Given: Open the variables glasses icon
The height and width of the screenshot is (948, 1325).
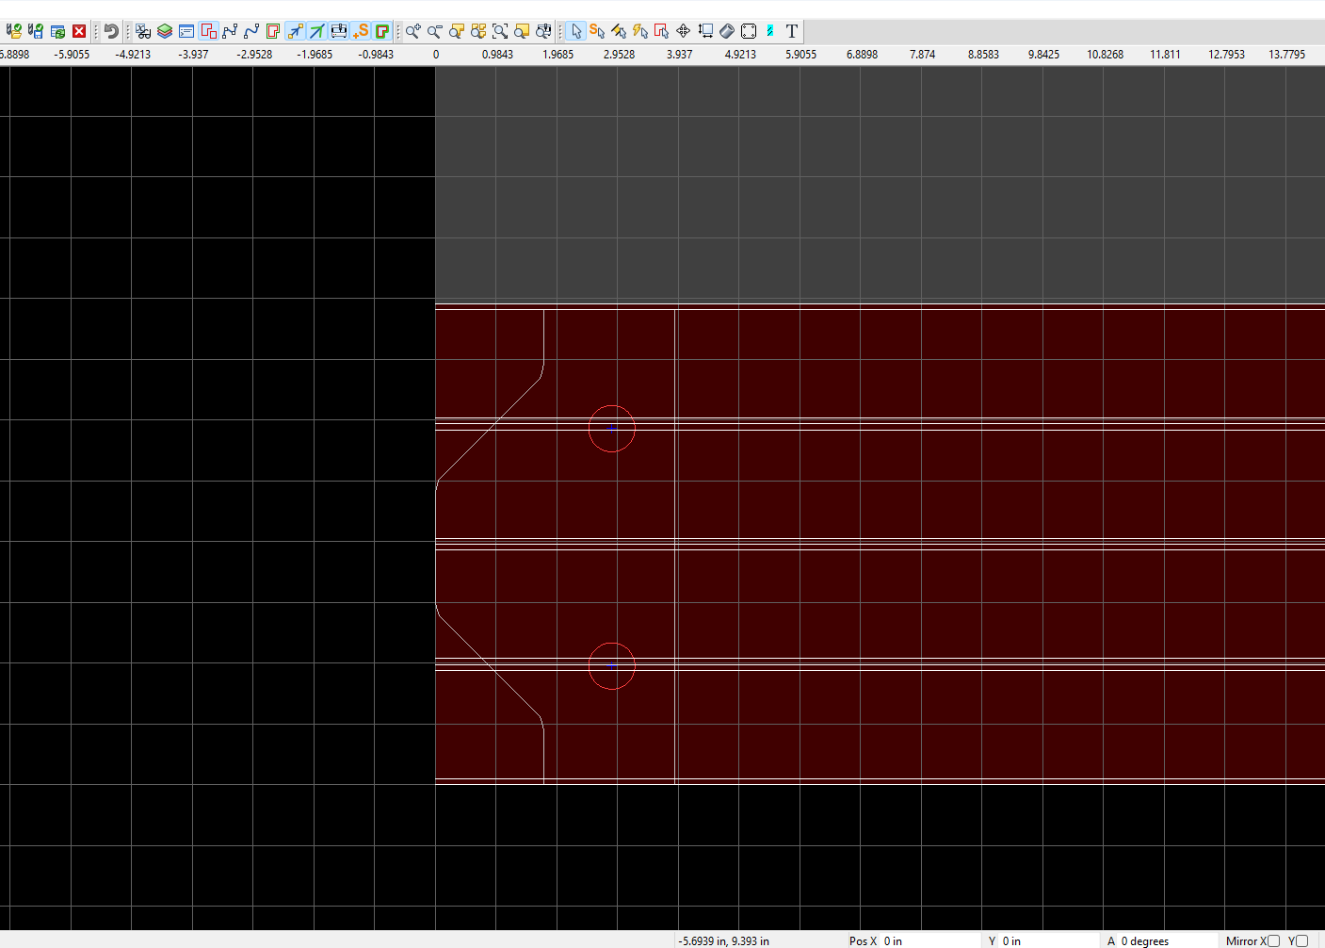Looking at the screenshot, I should [x=143, y=31].
